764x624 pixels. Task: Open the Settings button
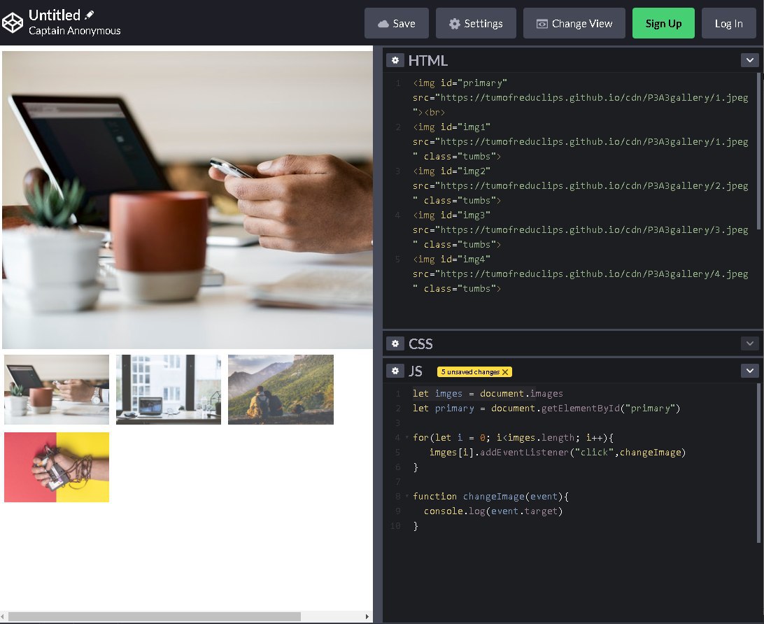click(x=476, y=23)
